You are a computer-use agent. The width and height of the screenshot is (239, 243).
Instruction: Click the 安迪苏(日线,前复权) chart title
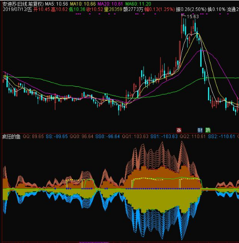(x=23, y=4)
